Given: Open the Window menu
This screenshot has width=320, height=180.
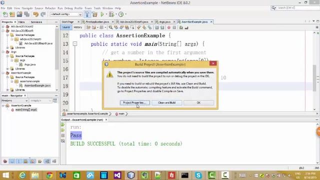Looking at the screenshot, I should click(x=107, y=8).
